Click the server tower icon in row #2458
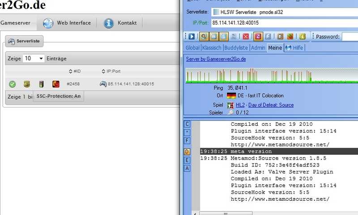 click(41, 84)
